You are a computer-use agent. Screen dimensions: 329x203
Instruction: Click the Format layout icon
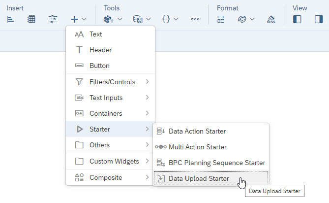tap(221, 19)
